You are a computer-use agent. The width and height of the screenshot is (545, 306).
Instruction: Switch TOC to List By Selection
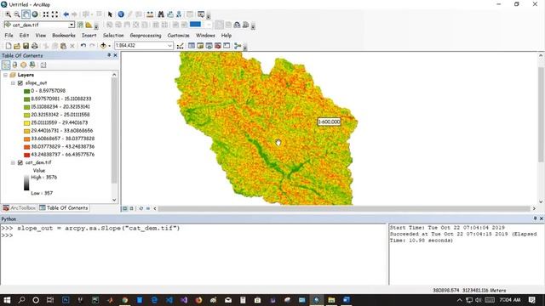(x=32, y=65)
